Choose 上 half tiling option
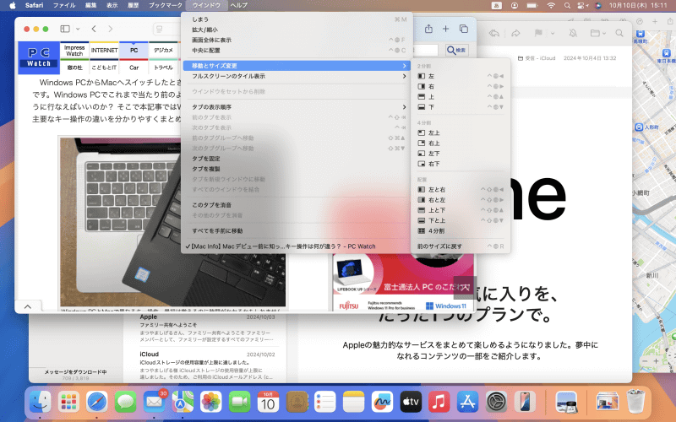This screenshot has height=422, width=676. point(461,97)
